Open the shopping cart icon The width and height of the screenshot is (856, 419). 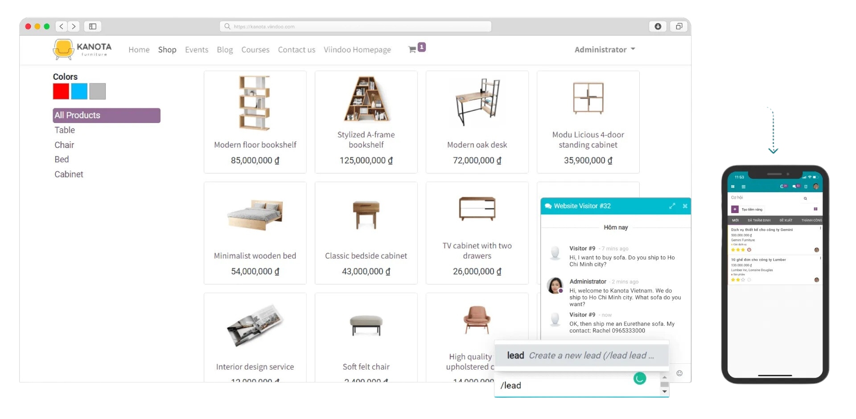tap(412, 49)
